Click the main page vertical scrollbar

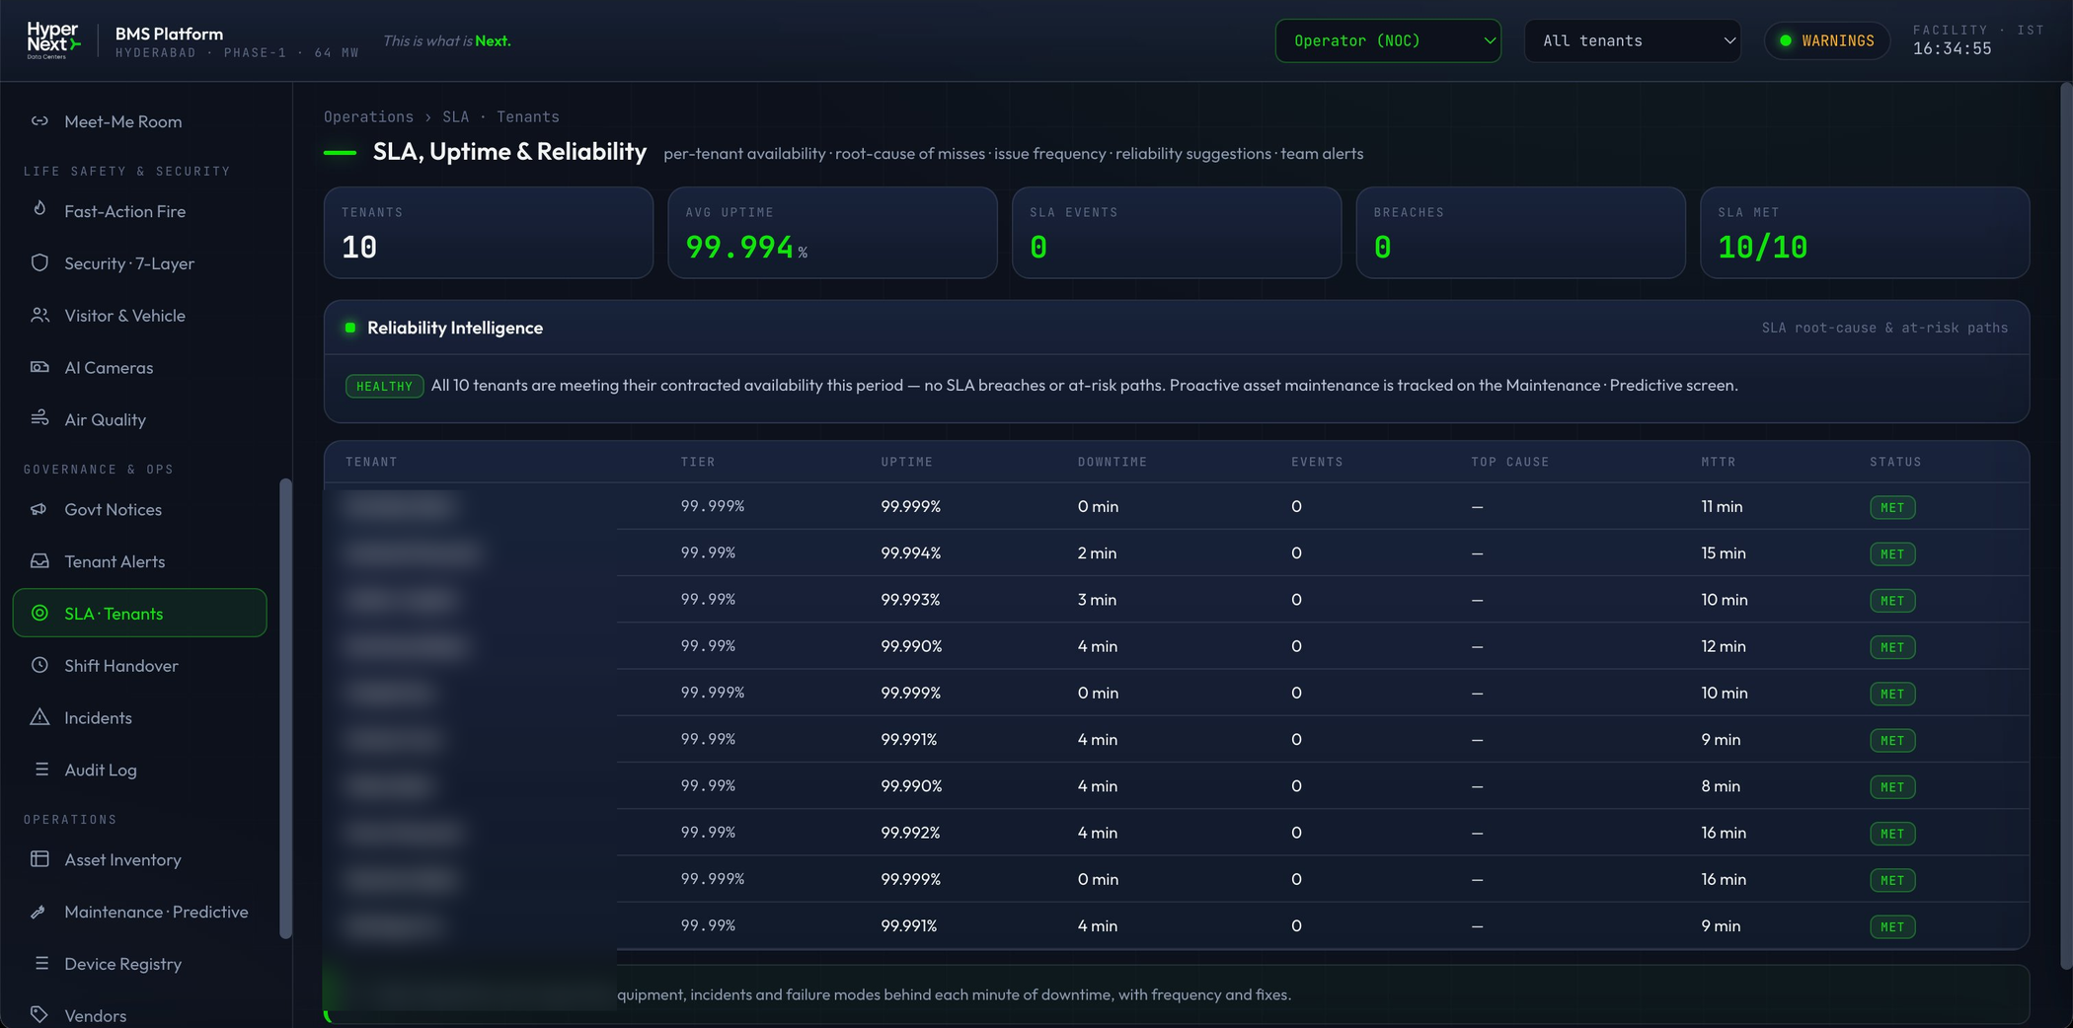tap(2066, 525)
